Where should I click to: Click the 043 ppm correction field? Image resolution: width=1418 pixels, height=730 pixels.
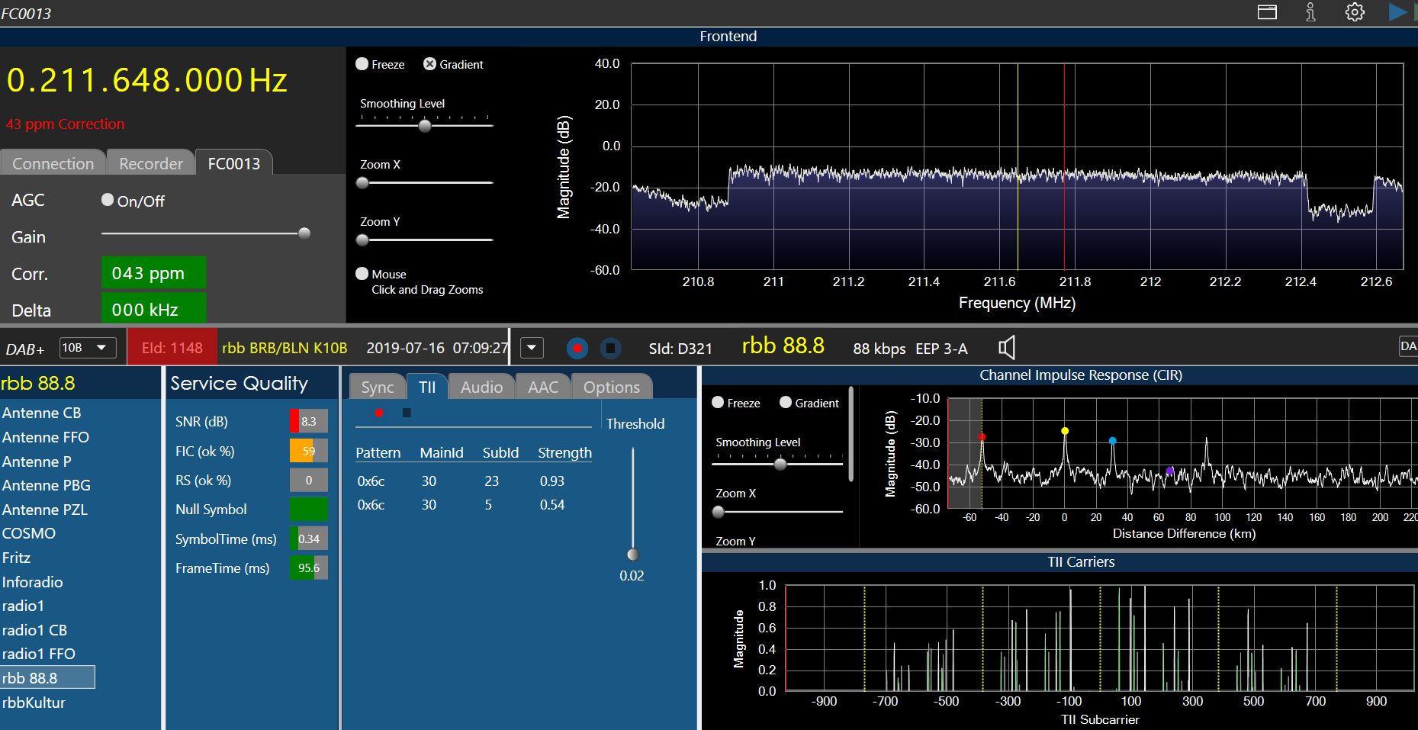(153, 273)
